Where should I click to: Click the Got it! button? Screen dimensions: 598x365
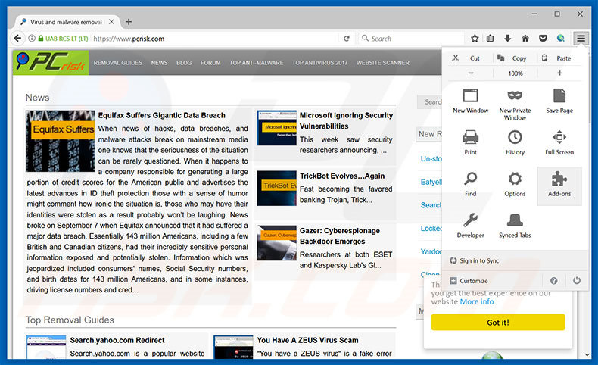[497, 323]
